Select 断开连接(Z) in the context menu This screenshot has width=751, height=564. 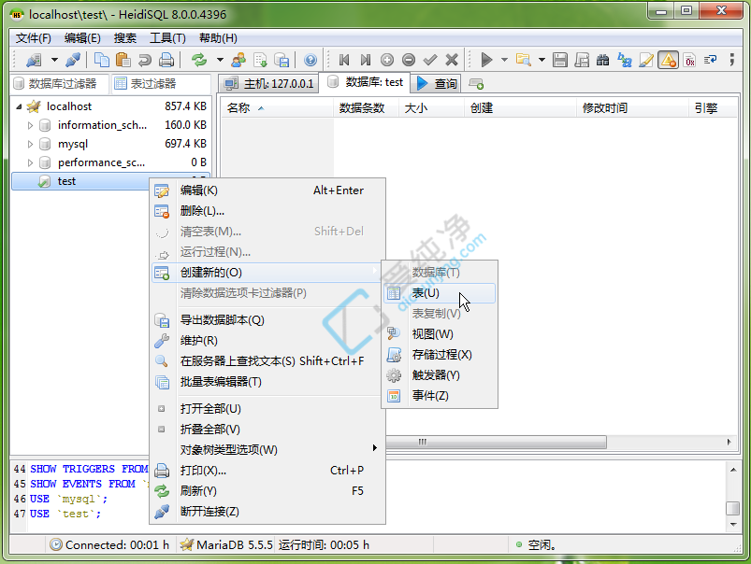tap(267, 512)
